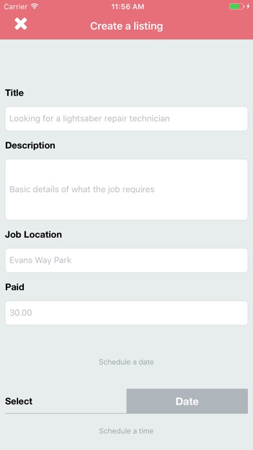Tap the Create a listing header title
Image resolution: width=253 pixels, height=450 pixels.
(126, 26)
